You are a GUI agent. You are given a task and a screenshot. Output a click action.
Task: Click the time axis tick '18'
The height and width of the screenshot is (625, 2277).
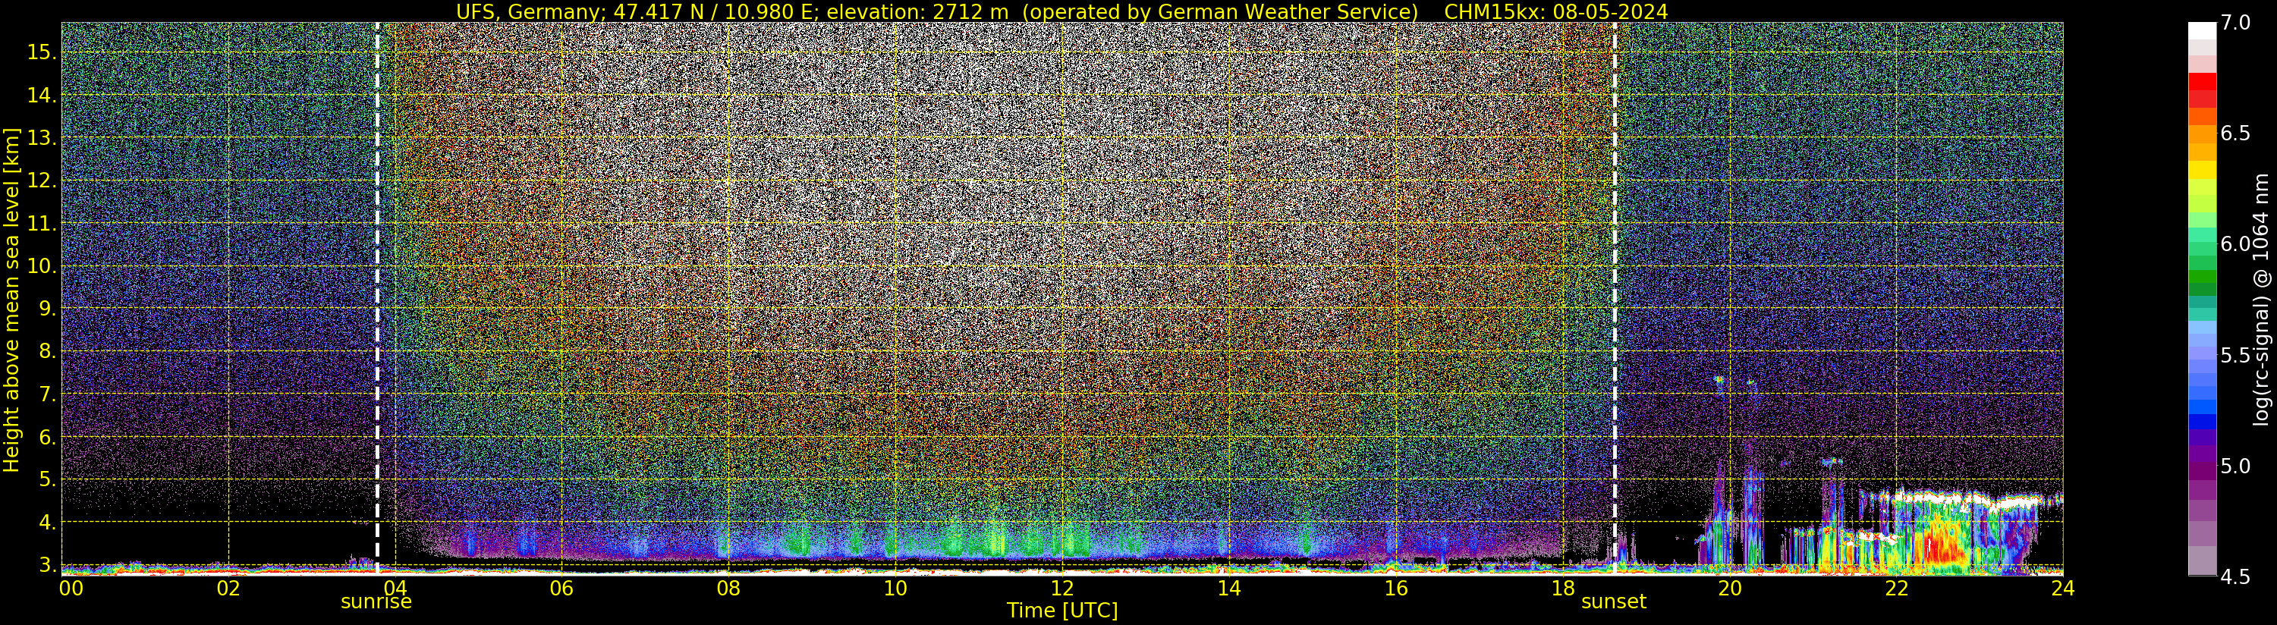coord(1562,588)
